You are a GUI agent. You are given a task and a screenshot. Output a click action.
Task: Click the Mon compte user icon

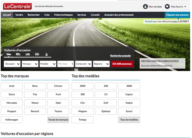145,7
